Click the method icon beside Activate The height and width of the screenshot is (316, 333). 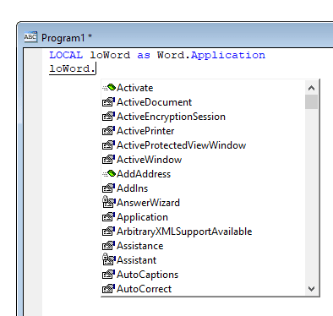[x=109, y=88]
